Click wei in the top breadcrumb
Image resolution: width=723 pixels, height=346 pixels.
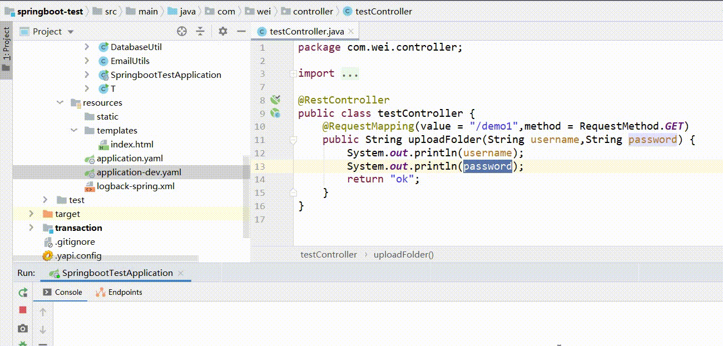[258, 11]
